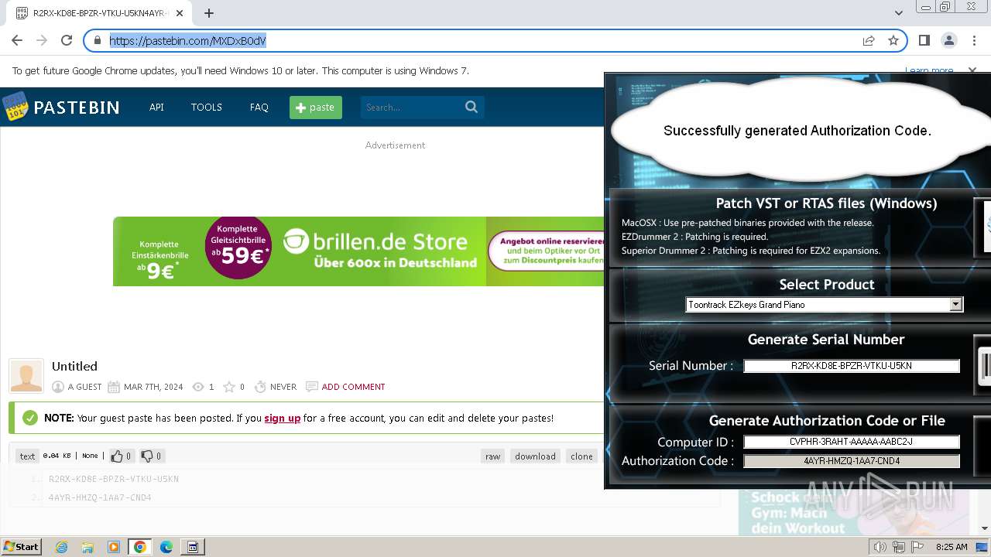Open the TOOLS menu on Pastebin
This screenshot has height=557, width=991.
207,107
